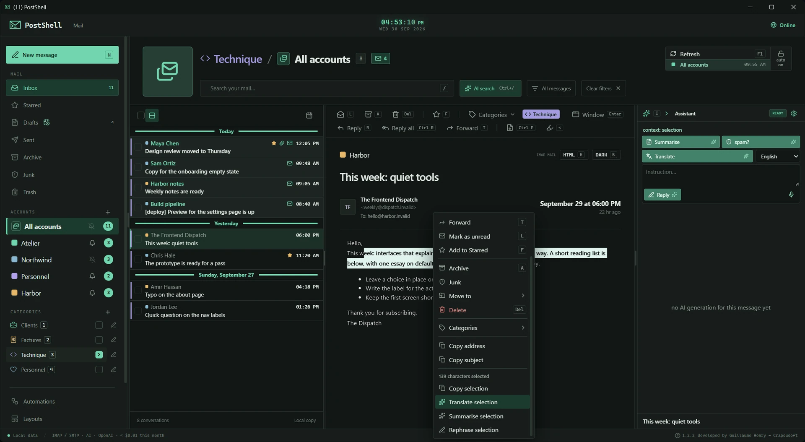Screen dimensions: 805x442
Task: Collapse the Assistant panel chevron
Action: [666, 114]
